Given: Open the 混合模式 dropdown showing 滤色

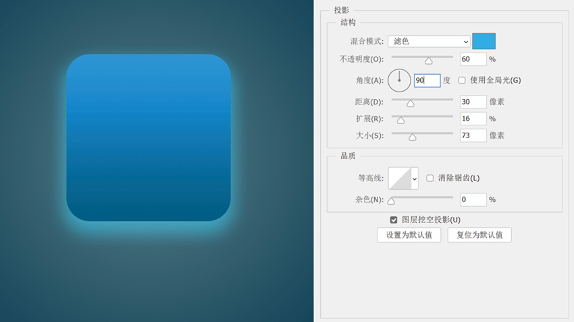Looking at the screenshot, I should (x=429, y=41).
